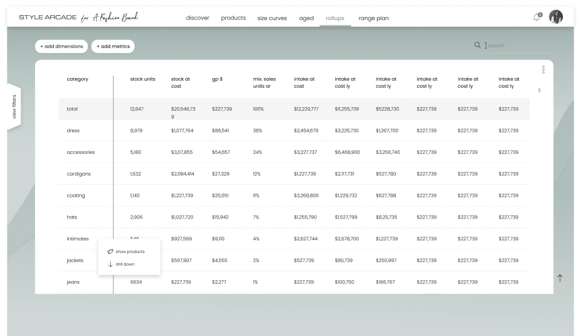Click hats gp value $15,942
This screenshot has width=581, height=336.
220,217
